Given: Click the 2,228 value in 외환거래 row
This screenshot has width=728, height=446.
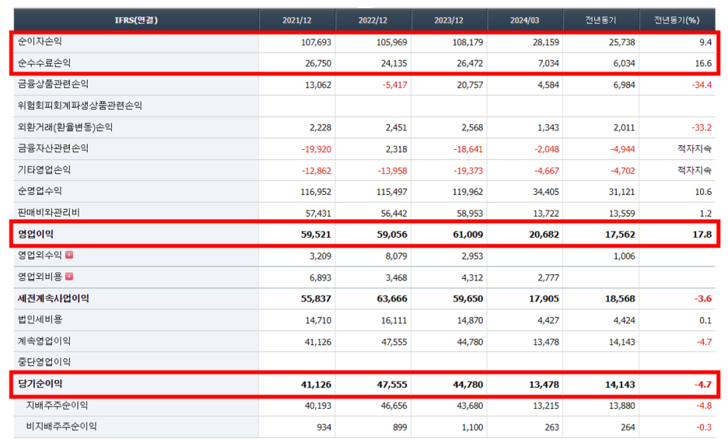Looking at the screenshot, I should point(320,127).
